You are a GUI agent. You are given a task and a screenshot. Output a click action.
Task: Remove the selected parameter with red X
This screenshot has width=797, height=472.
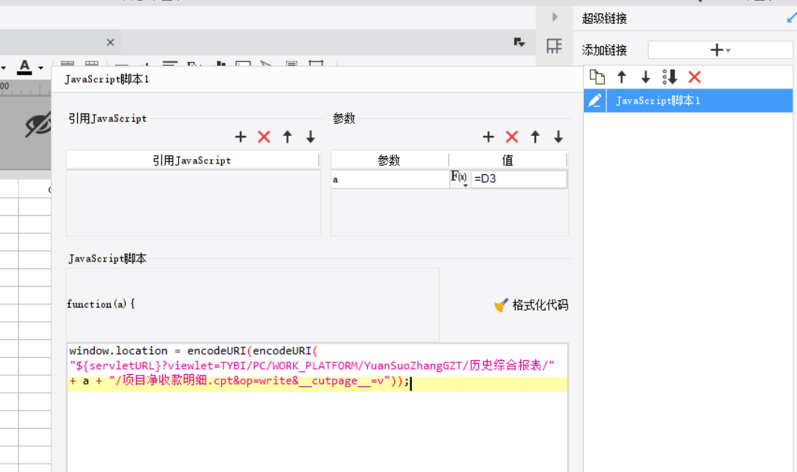click(x=512, y=137)
